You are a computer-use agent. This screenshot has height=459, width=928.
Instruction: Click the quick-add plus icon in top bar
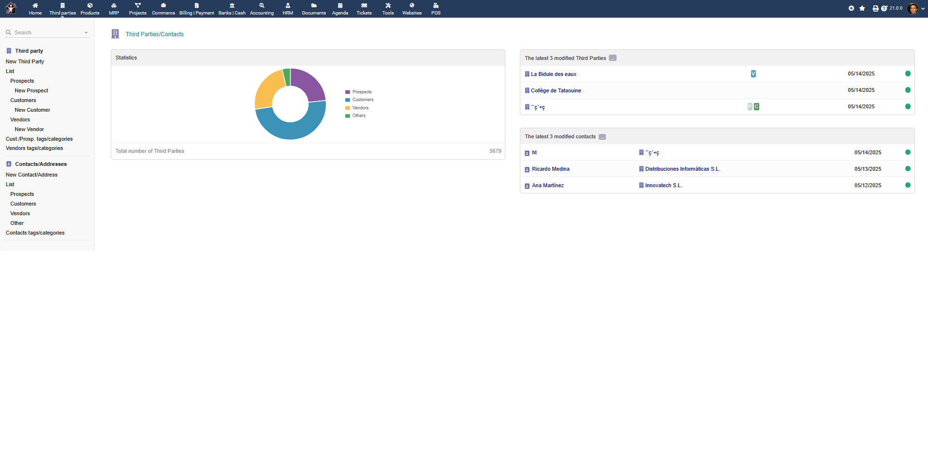click(851, 8)
